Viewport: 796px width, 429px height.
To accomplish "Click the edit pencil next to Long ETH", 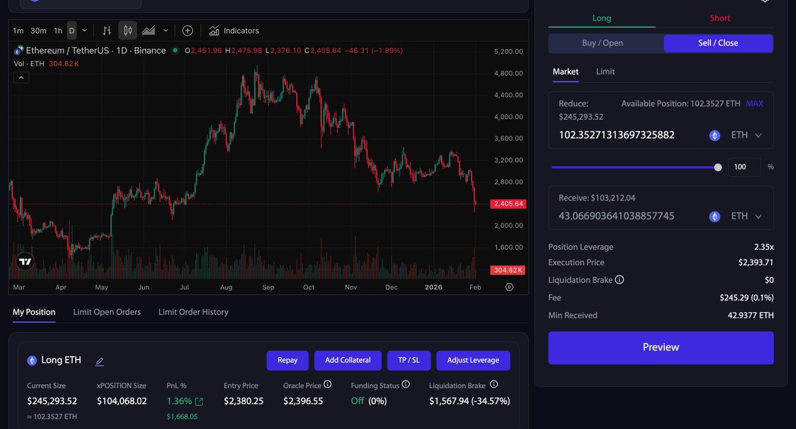I will (x=99, y=361).
